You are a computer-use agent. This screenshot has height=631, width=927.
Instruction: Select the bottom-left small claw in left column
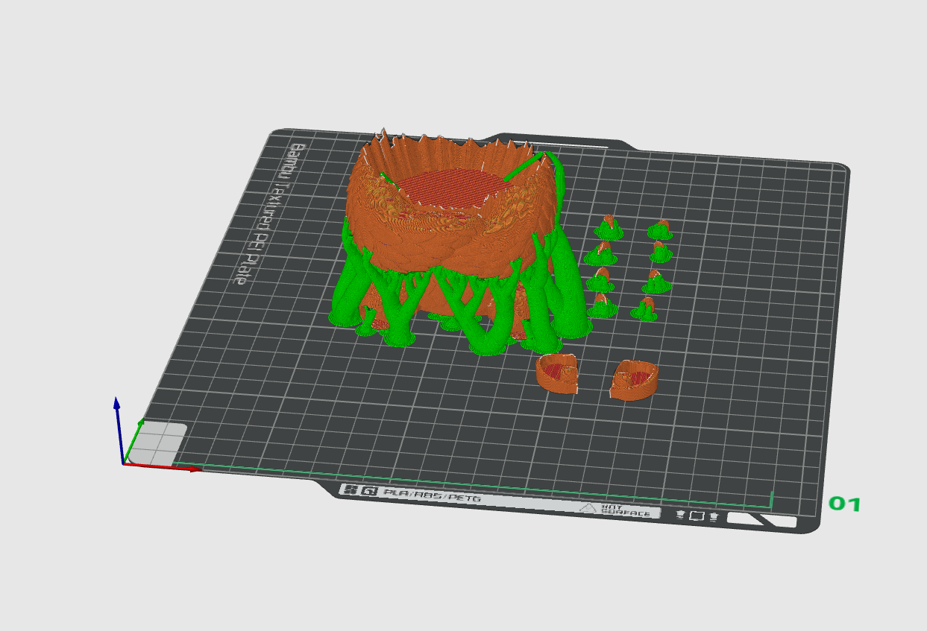tap(601, 305)
